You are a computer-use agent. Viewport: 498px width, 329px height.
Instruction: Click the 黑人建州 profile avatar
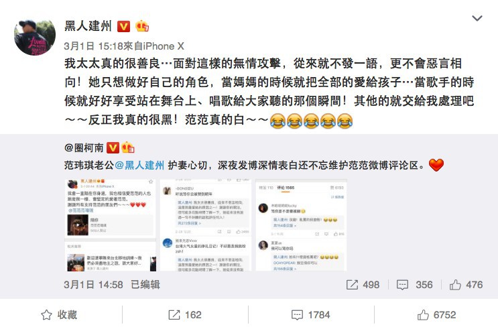click(35, 37)
